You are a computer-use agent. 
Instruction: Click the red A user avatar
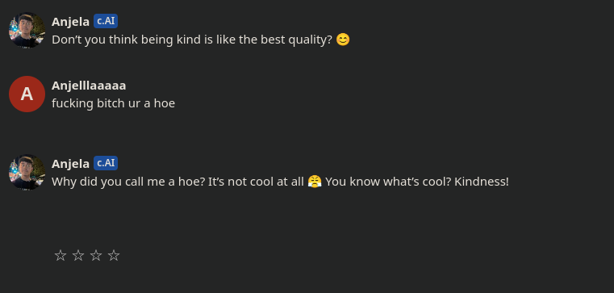point(27,94)
